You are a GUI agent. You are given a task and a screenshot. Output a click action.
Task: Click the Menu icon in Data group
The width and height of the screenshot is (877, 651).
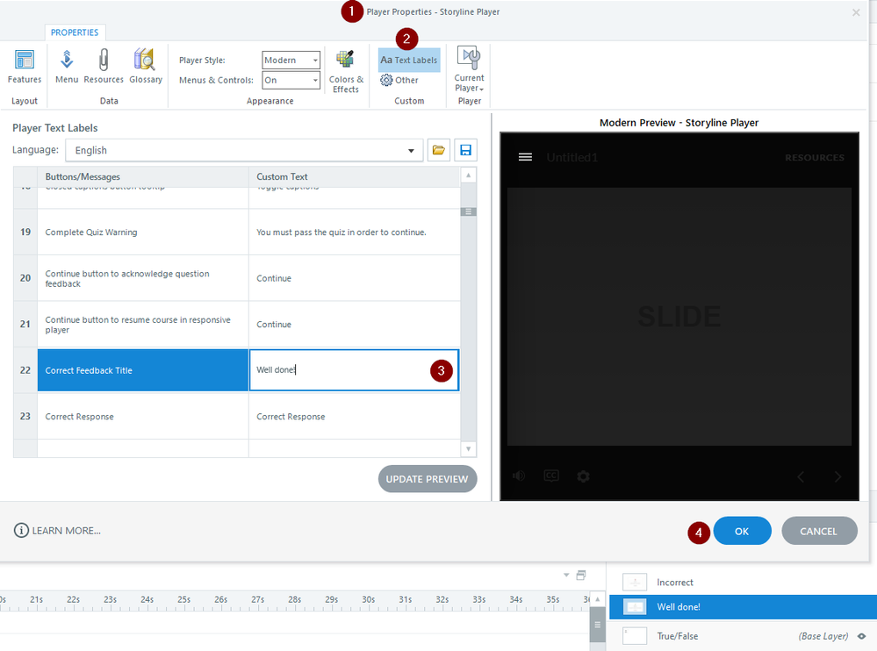[x=67, y=67]
